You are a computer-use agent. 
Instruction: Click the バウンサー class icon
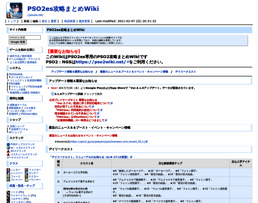pyautogui.click(x=26, y=180)
